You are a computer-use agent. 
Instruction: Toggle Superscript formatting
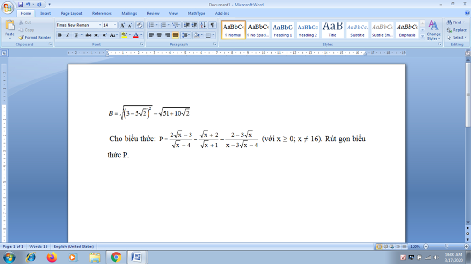pyautogui.click(x=104, y=35)
